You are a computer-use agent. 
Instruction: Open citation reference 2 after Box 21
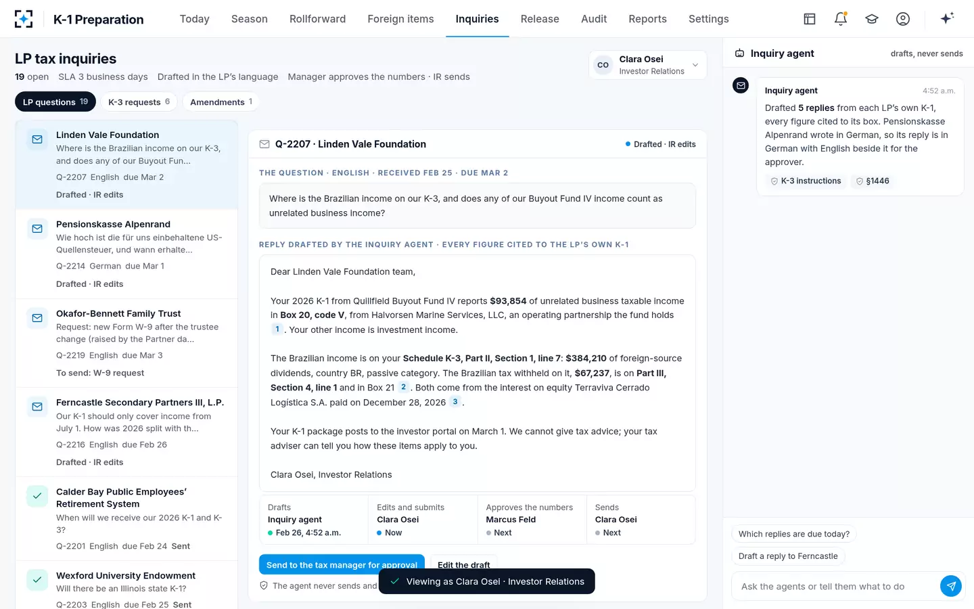coord(403,387)
